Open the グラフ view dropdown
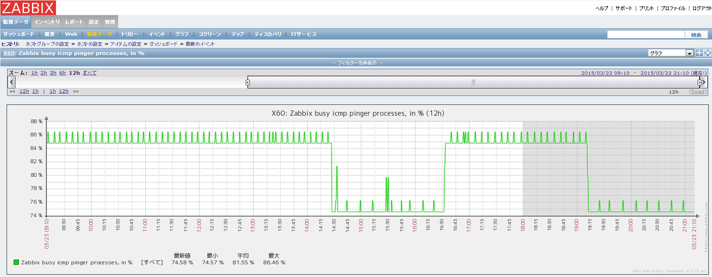The width and height of the screenshot is (712, 277). click(670, 53)
